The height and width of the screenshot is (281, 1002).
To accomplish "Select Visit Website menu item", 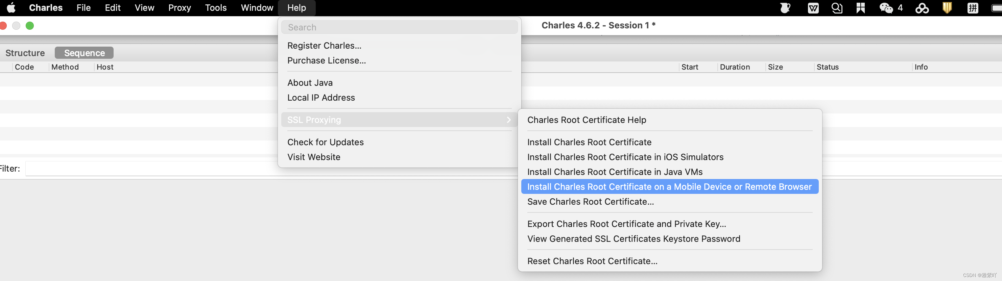I will click(x=400, y=157).
